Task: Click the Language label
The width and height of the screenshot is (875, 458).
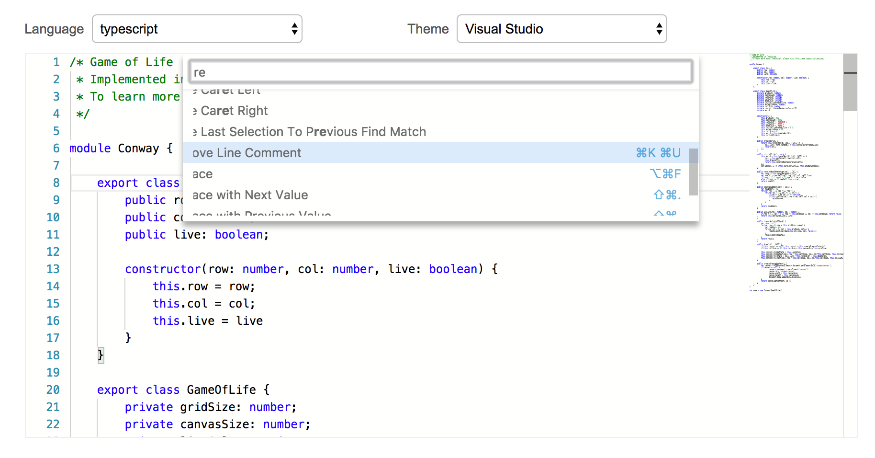Action: pos(54,29)
